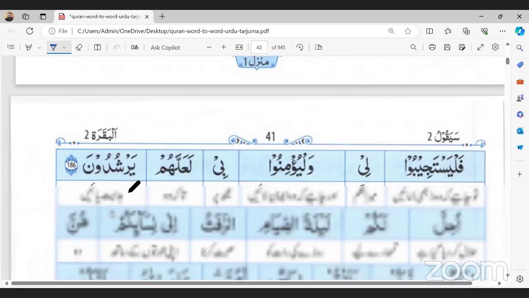Open PDF toolbar settings gear

click(x=496, y=47)
